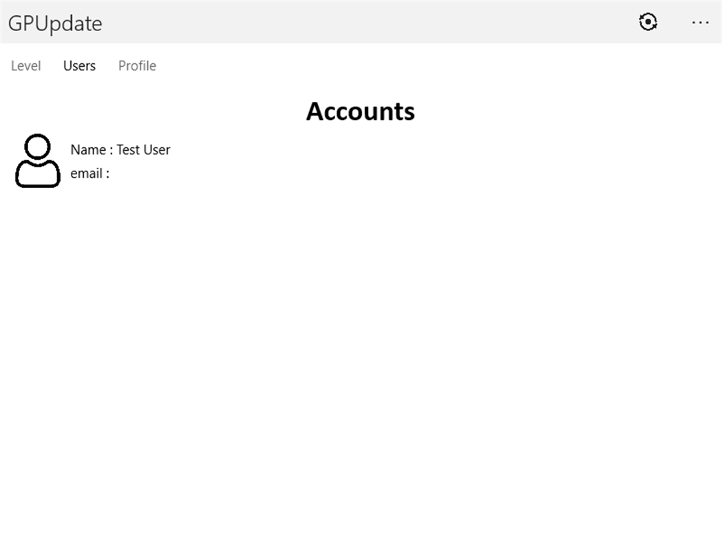Click the email : field for Test User
Screen dimensions: 722x542
click(89, 173)
